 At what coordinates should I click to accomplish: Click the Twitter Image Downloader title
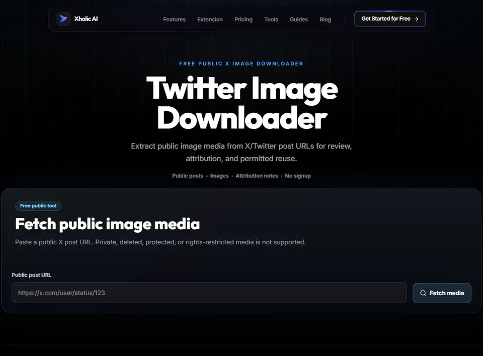pos(242,104)
